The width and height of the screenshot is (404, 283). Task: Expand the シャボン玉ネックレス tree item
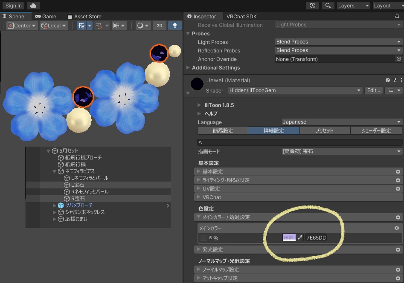[54, 212]
